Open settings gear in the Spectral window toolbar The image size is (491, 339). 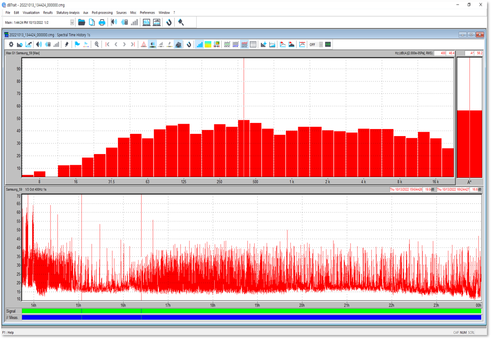tap(11, 44)
